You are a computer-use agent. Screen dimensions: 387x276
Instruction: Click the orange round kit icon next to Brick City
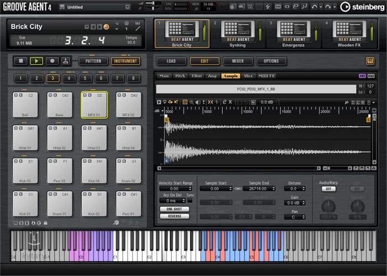tap(106, 27)
